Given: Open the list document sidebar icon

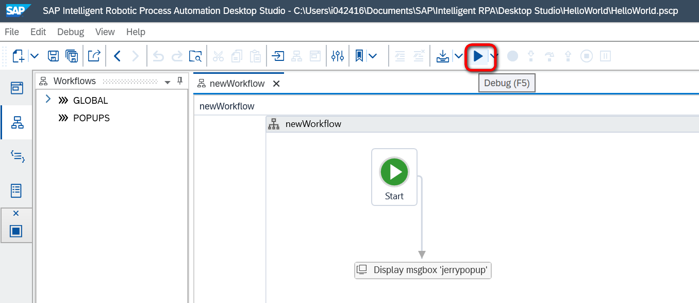Looking at the screenshot, I should tap(17, 190).
